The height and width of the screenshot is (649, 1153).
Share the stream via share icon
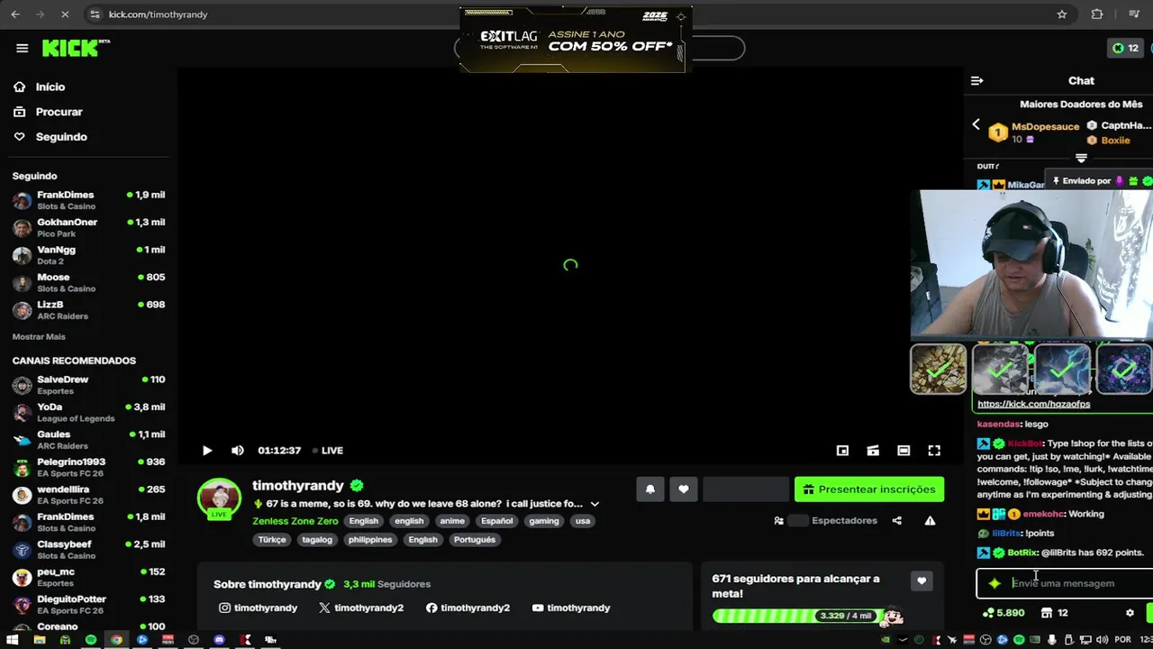[896, 520]
